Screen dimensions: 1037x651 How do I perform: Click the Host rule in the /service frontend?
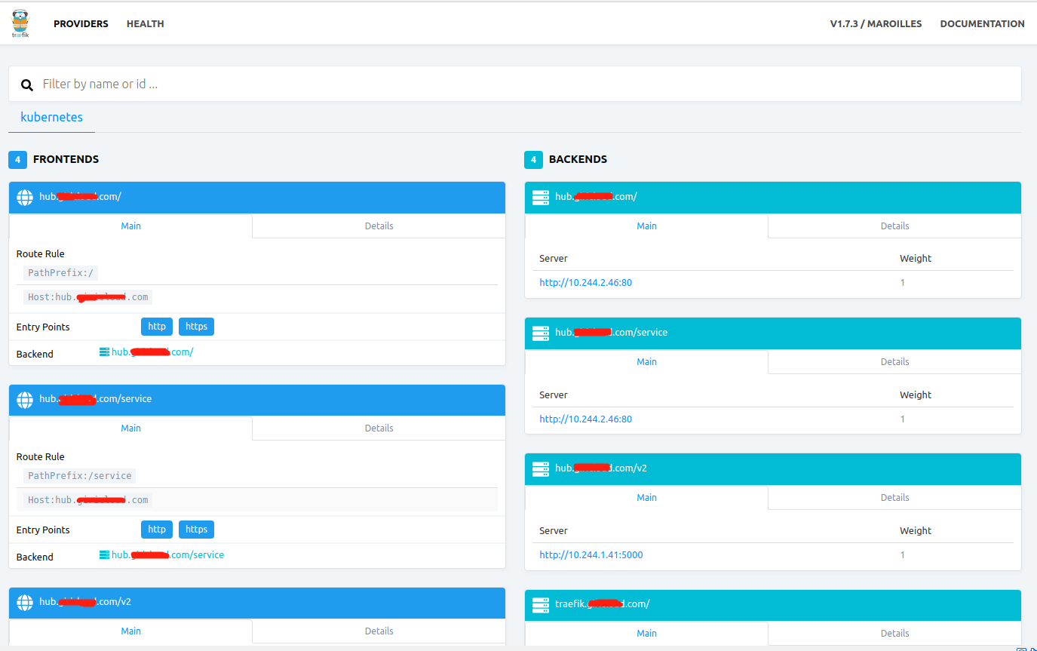(87, 500)
